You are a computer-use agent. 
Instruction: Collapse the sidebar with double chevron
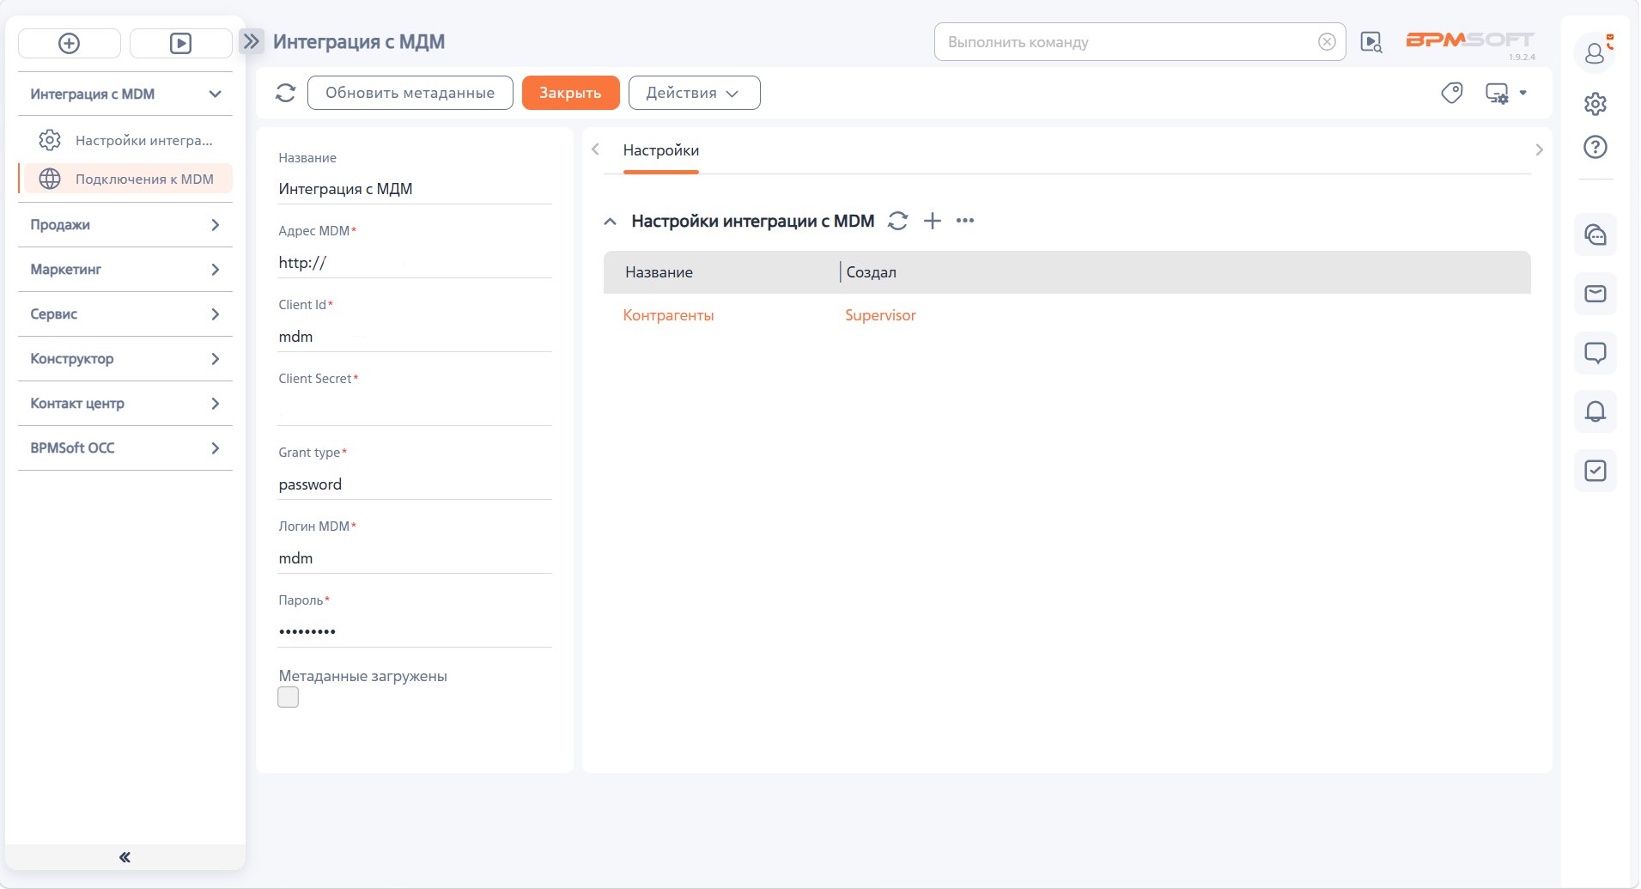click(x=125, y=857)
